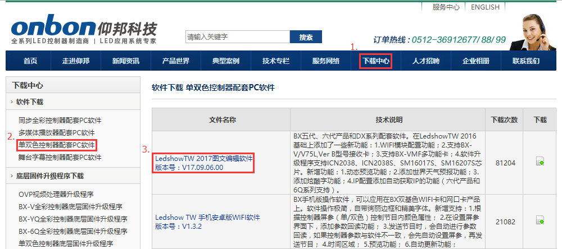Go to the 首页 home menu item
The height and width of the screenshot is (249, 562).
(30, 61)
